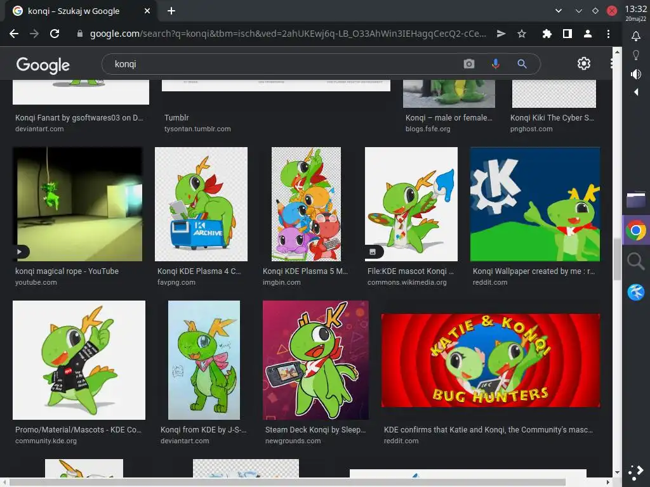Bookmark this page with the star
Viewport: 650px width, 487px height.
522,34
